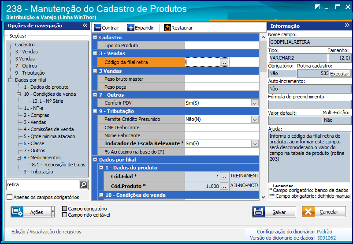This screenshot has height=244, width=353.
Task: Click the Salvar floppy disk icon
Action: click(258, 212)
